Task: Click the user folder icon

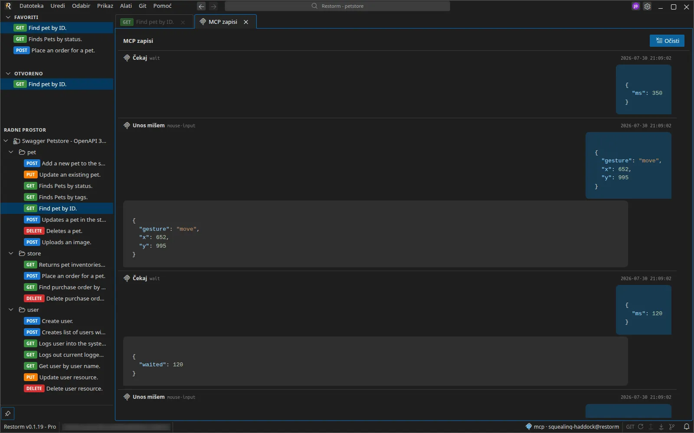Action: (22, 310)
